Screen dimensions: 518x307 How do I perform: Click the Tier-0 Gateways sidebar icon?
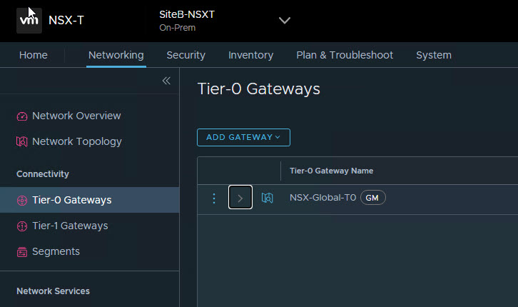[22, 201]
